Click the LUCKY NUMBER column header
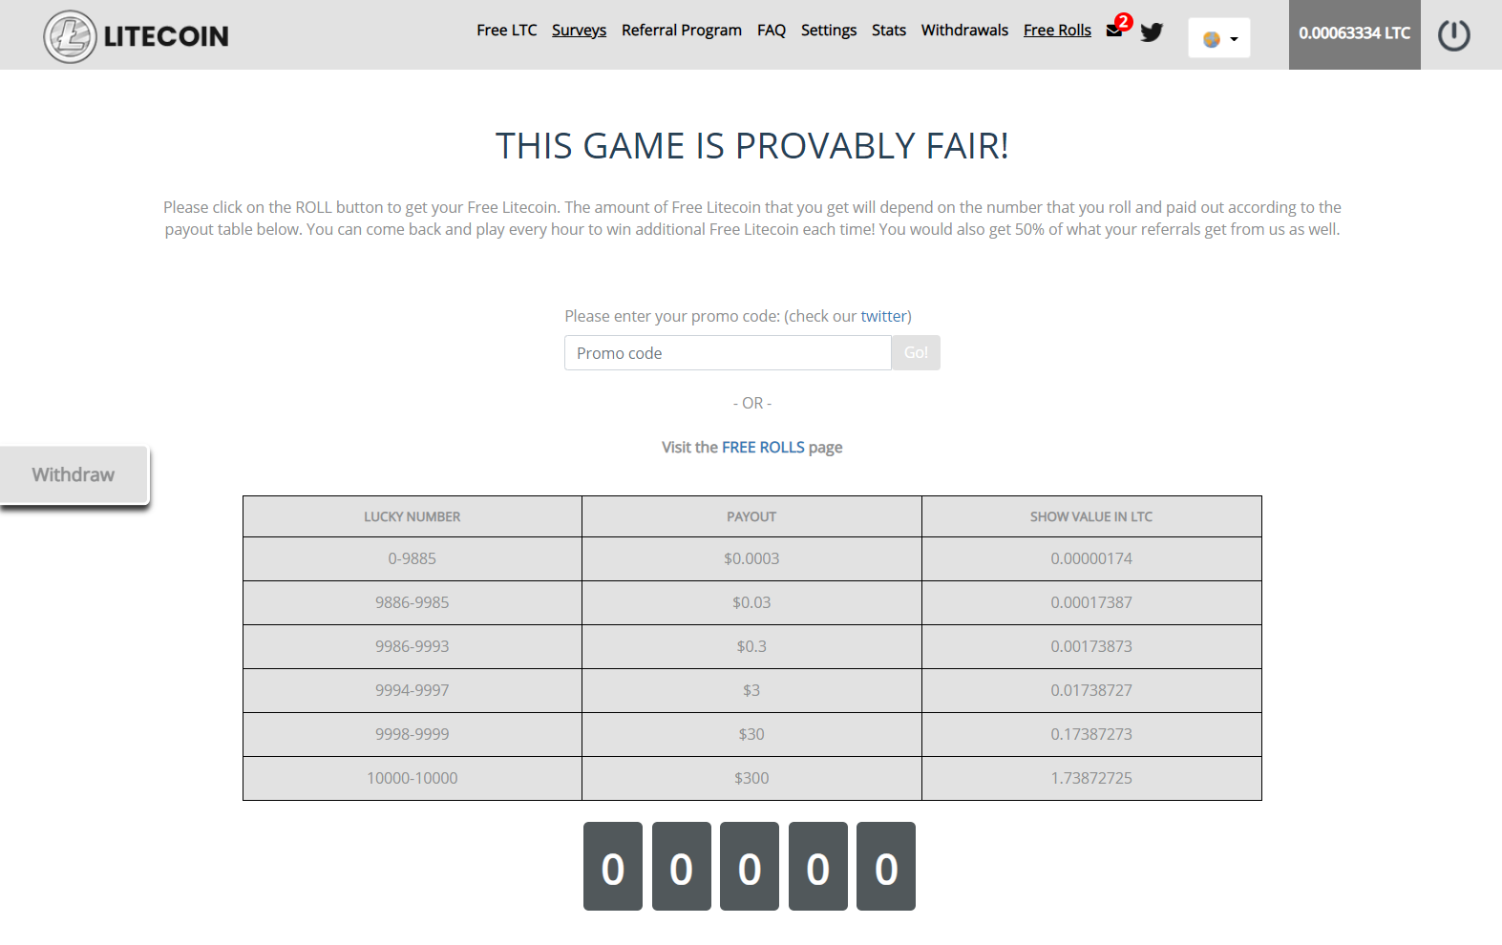 point(413,516)
